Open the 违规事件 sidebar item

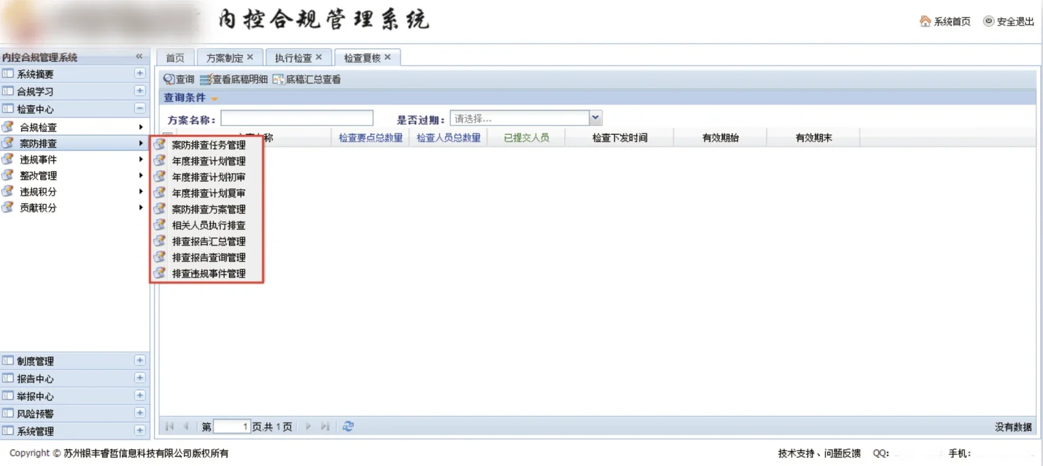tap(38, 160)
